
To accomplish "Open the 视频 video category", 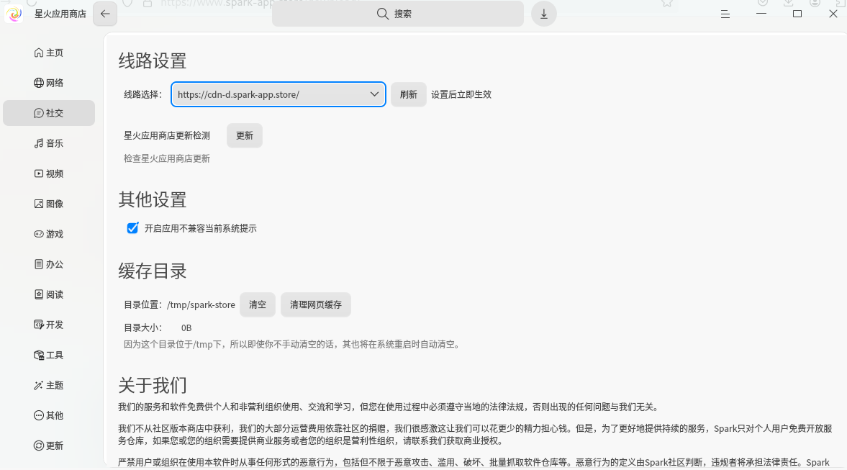I will point(49,173).
